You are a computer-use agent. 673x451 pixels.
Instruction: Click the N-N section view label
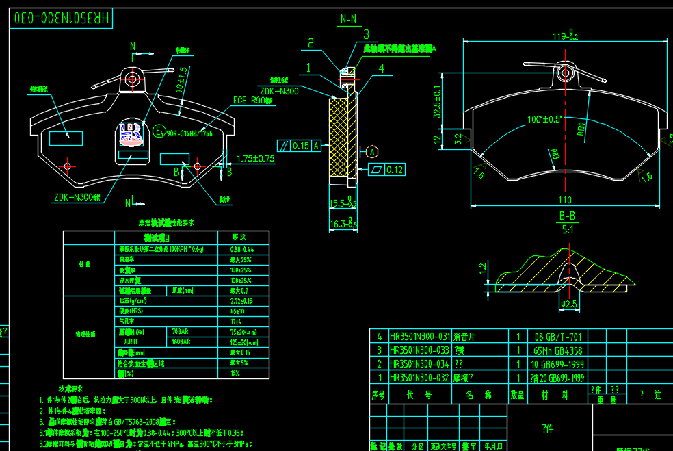349,19
